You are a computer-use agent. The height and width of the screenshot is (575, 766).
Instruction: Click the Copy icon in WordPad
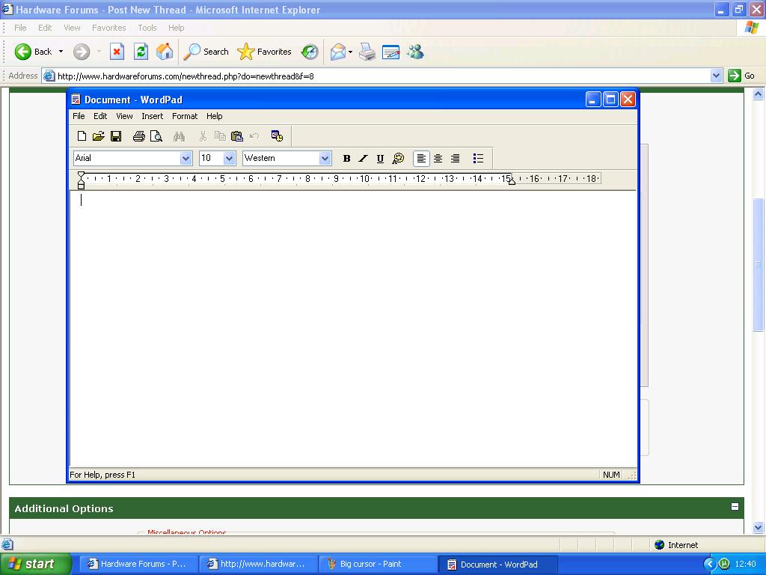coord(220,136)
